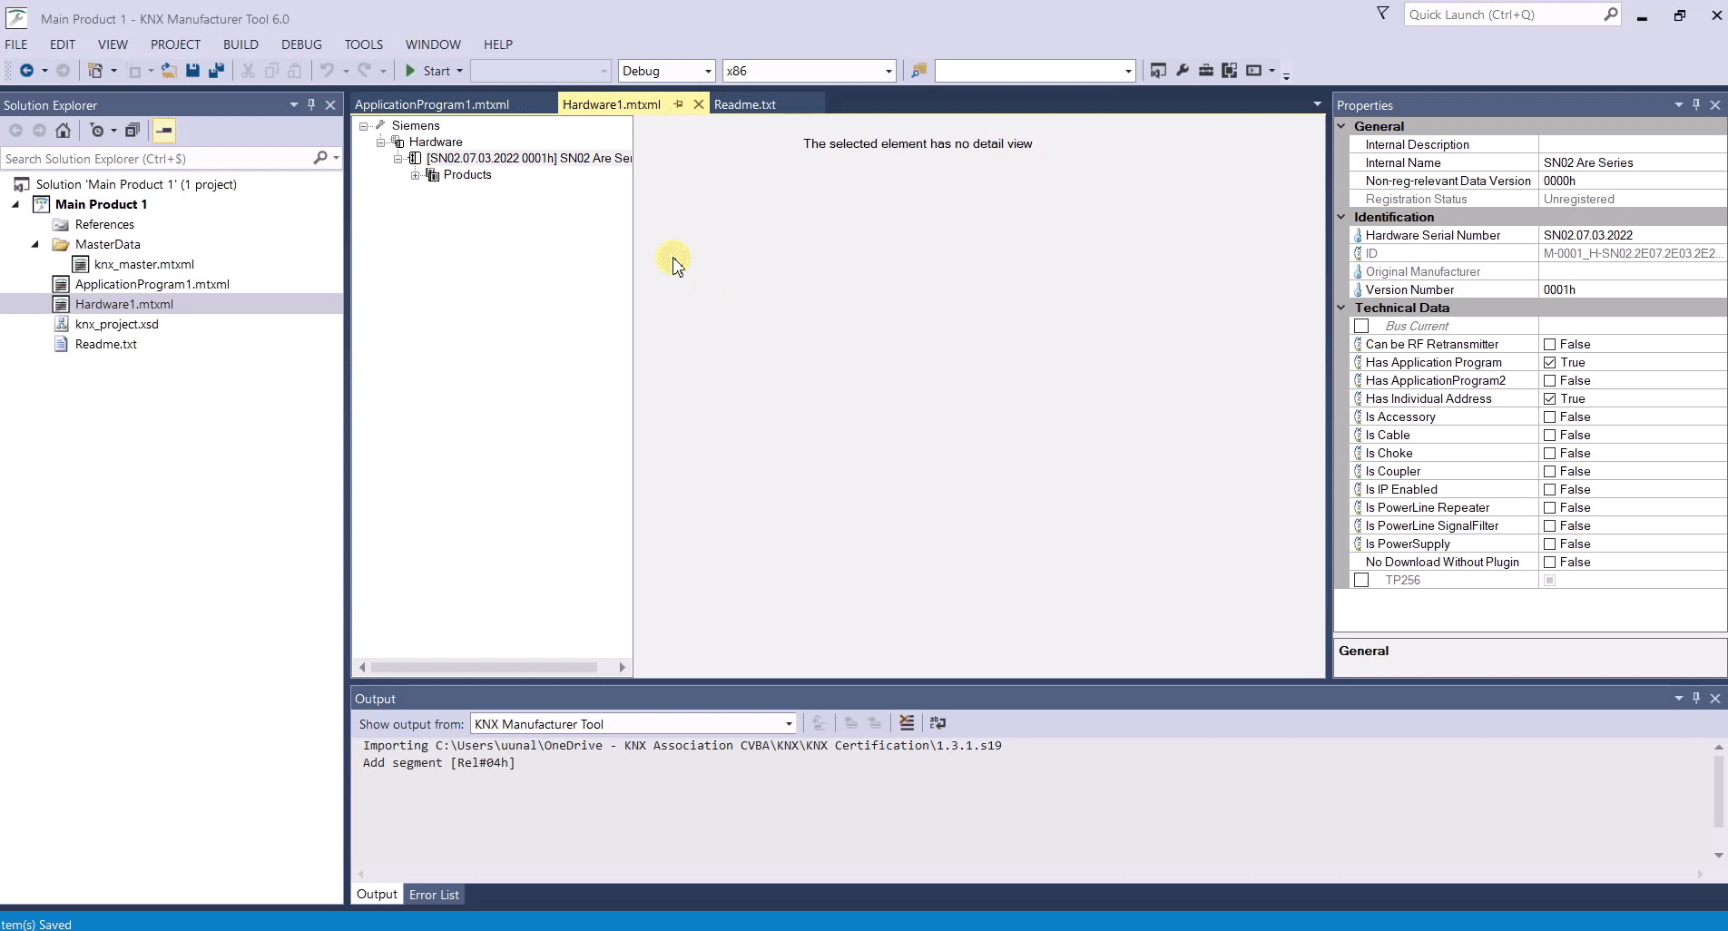Click Clear All icon in Output panel
The width and height of the screenshot is (1728, 931).
(907, 723)
